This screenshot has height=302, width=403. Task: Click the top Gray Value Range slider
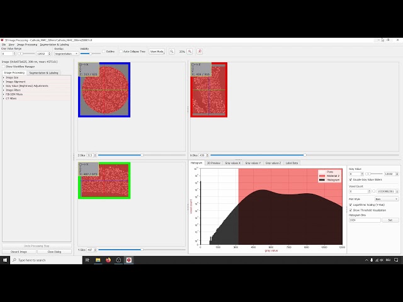[x=26, y=53]
